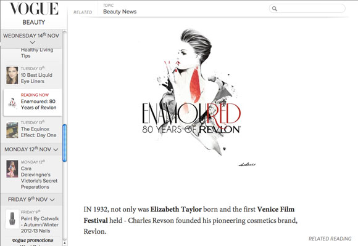Open the Related Reading link
This screenshot has height=246, width=358.
point(330,239)
